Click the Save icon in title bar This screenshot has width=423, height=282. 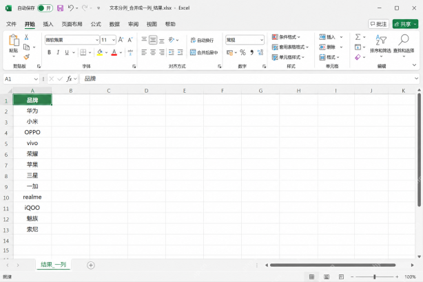click(x=60, y=8)
